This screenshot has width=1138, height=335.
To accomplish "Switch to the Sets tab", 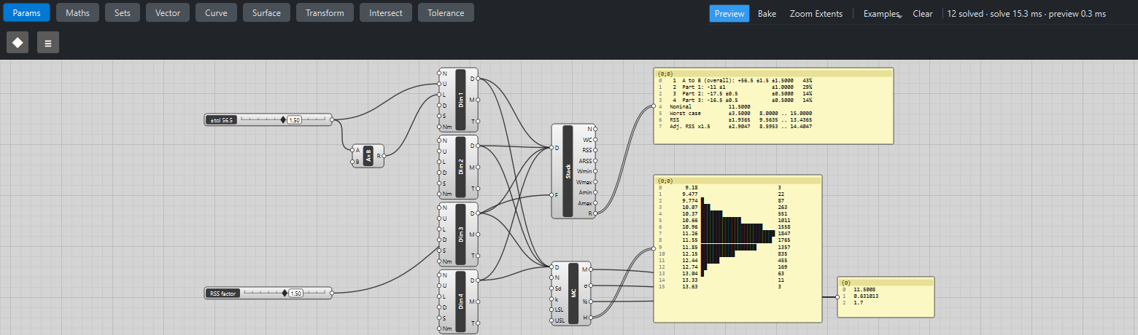I will click(123, 12).
